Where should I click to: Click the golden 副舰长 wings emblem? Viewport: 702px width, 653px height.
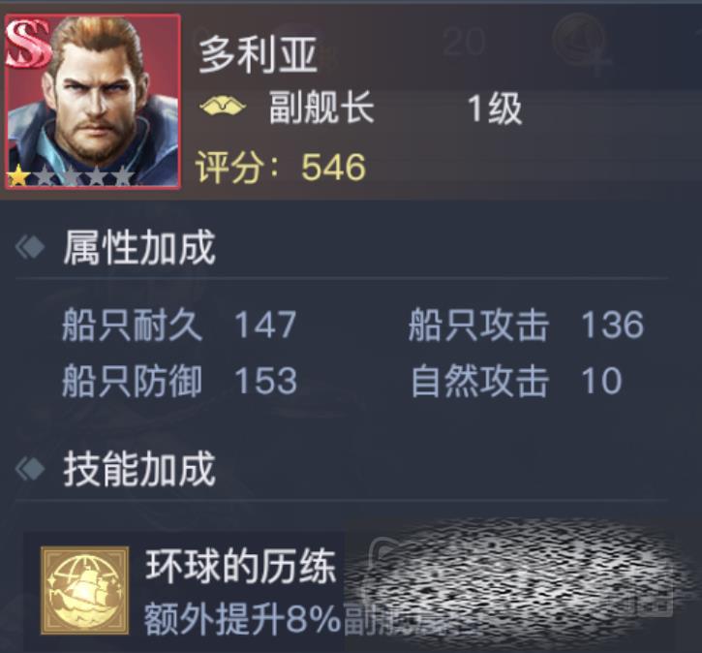223,107
